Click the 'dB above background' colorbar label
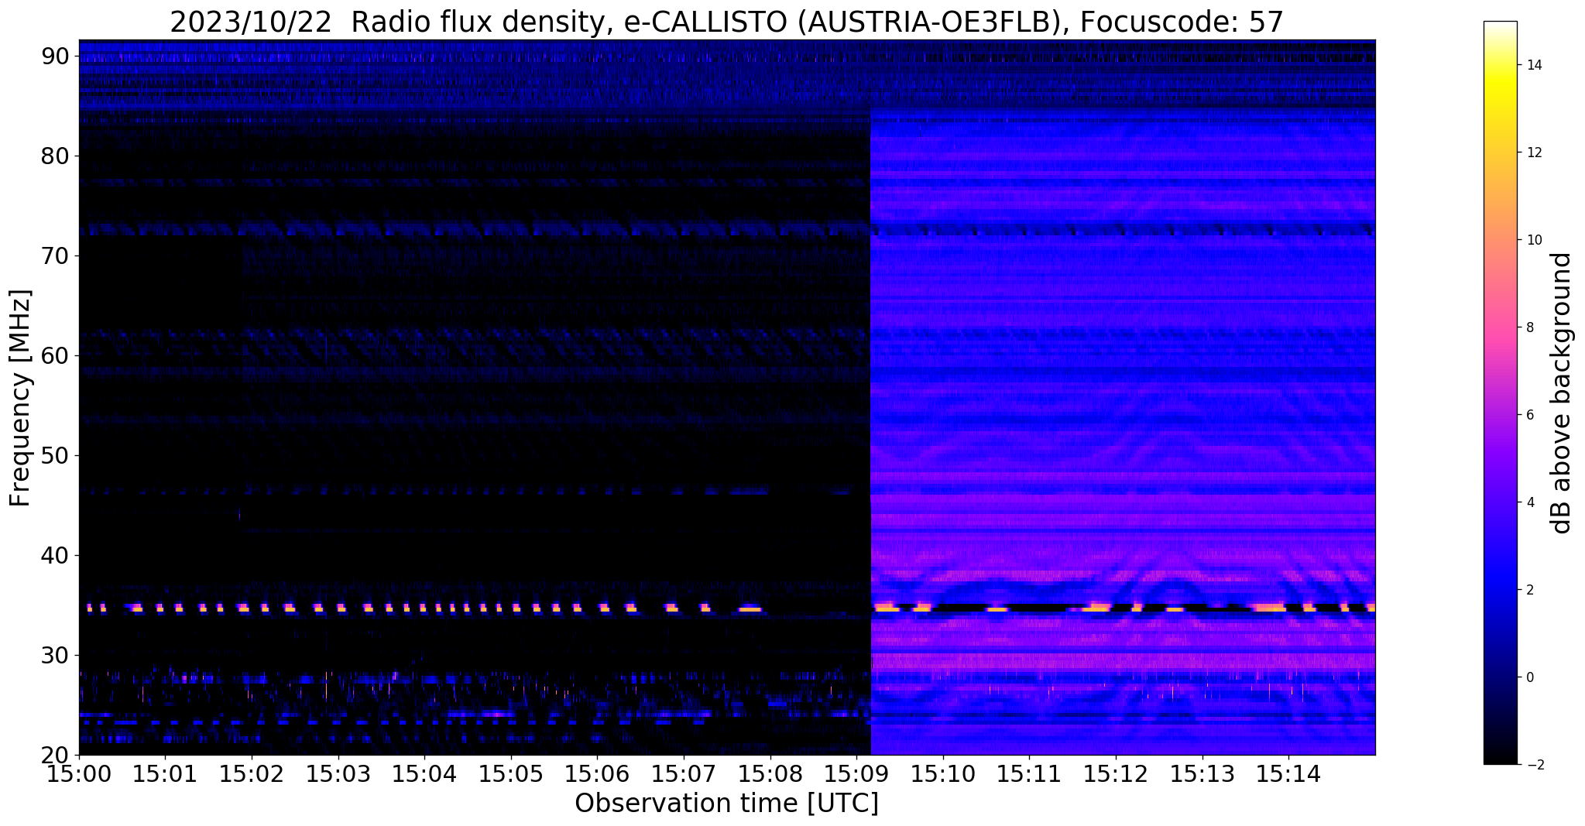1585x826 pixels. [x=1561, y=393]
